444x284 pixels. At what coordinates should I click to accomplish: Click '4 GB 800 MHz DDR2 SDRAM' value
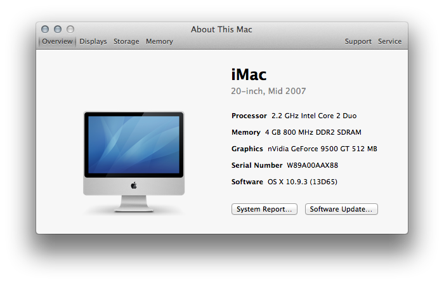(313, 132)
